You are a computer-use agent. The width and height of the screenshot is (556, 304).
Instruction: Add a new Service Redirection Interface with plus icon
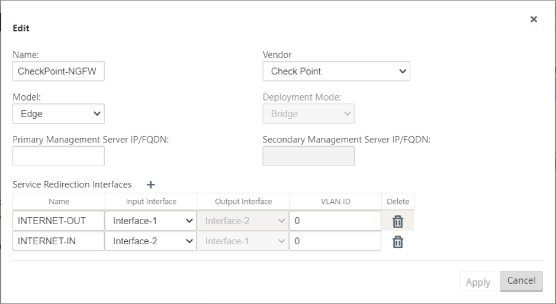pyautogui.click(x=151, y=185)
